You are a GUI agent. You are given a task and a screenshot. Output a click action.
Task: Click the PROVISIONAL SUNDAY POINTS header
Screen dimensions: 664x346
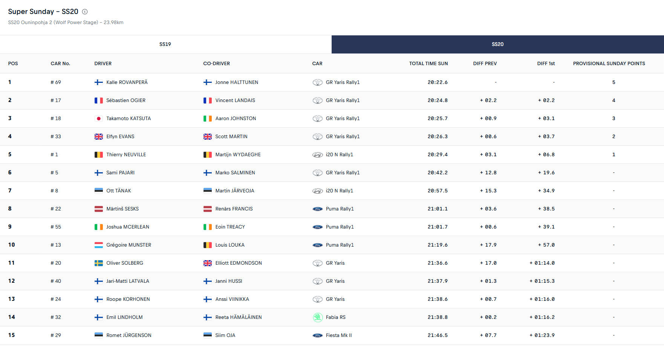point(609,64)
